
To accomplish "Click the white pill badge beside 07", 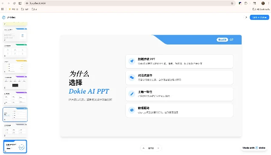I will click(222, 40).
